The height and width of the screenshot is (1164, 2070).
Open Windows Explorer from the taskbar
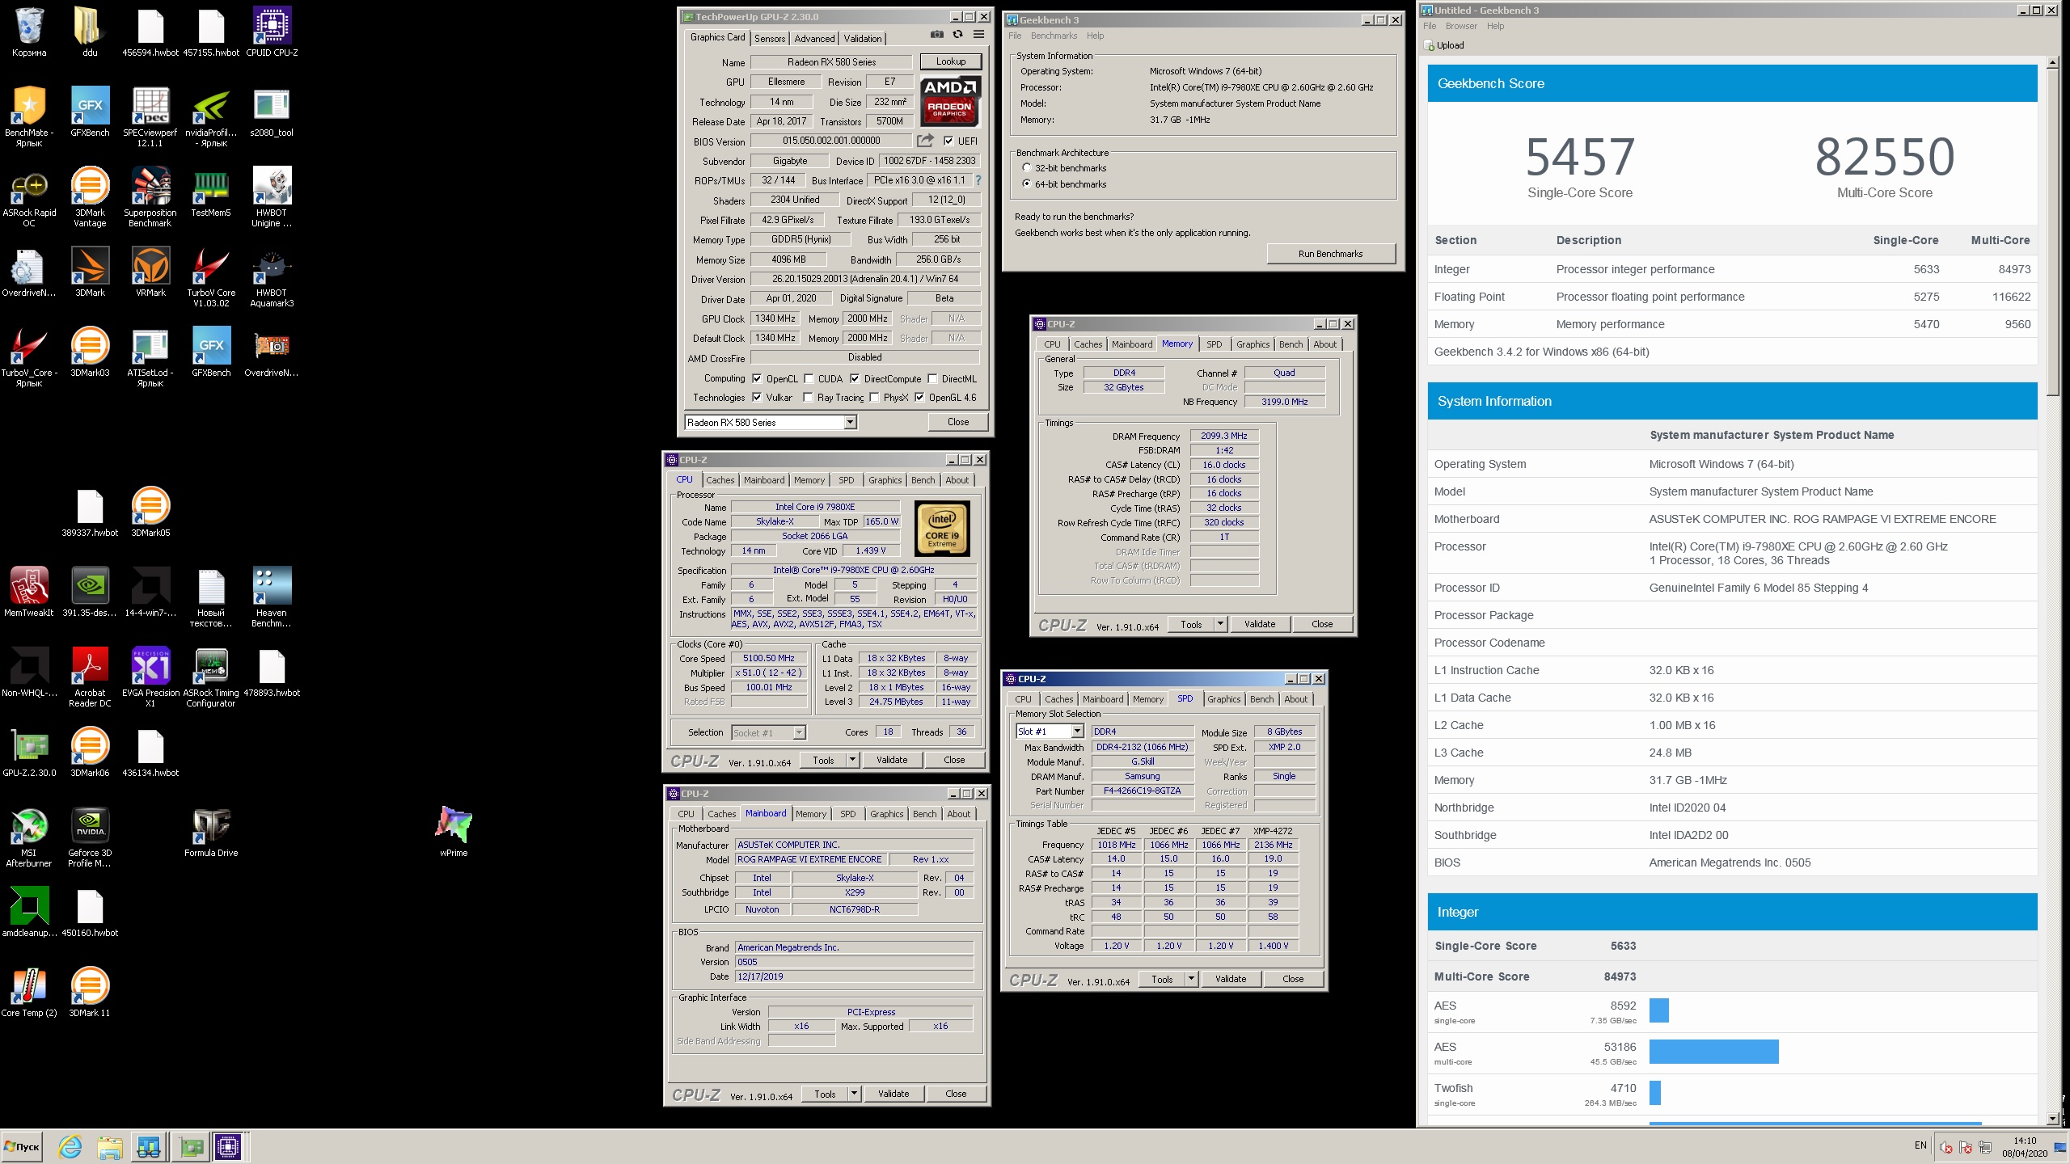pos(109,1146)
